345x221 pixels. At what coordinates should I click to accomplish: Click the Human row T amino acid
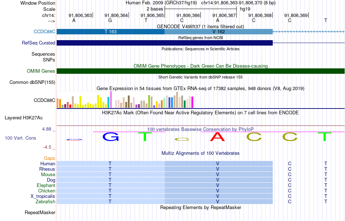coord(110,163)
